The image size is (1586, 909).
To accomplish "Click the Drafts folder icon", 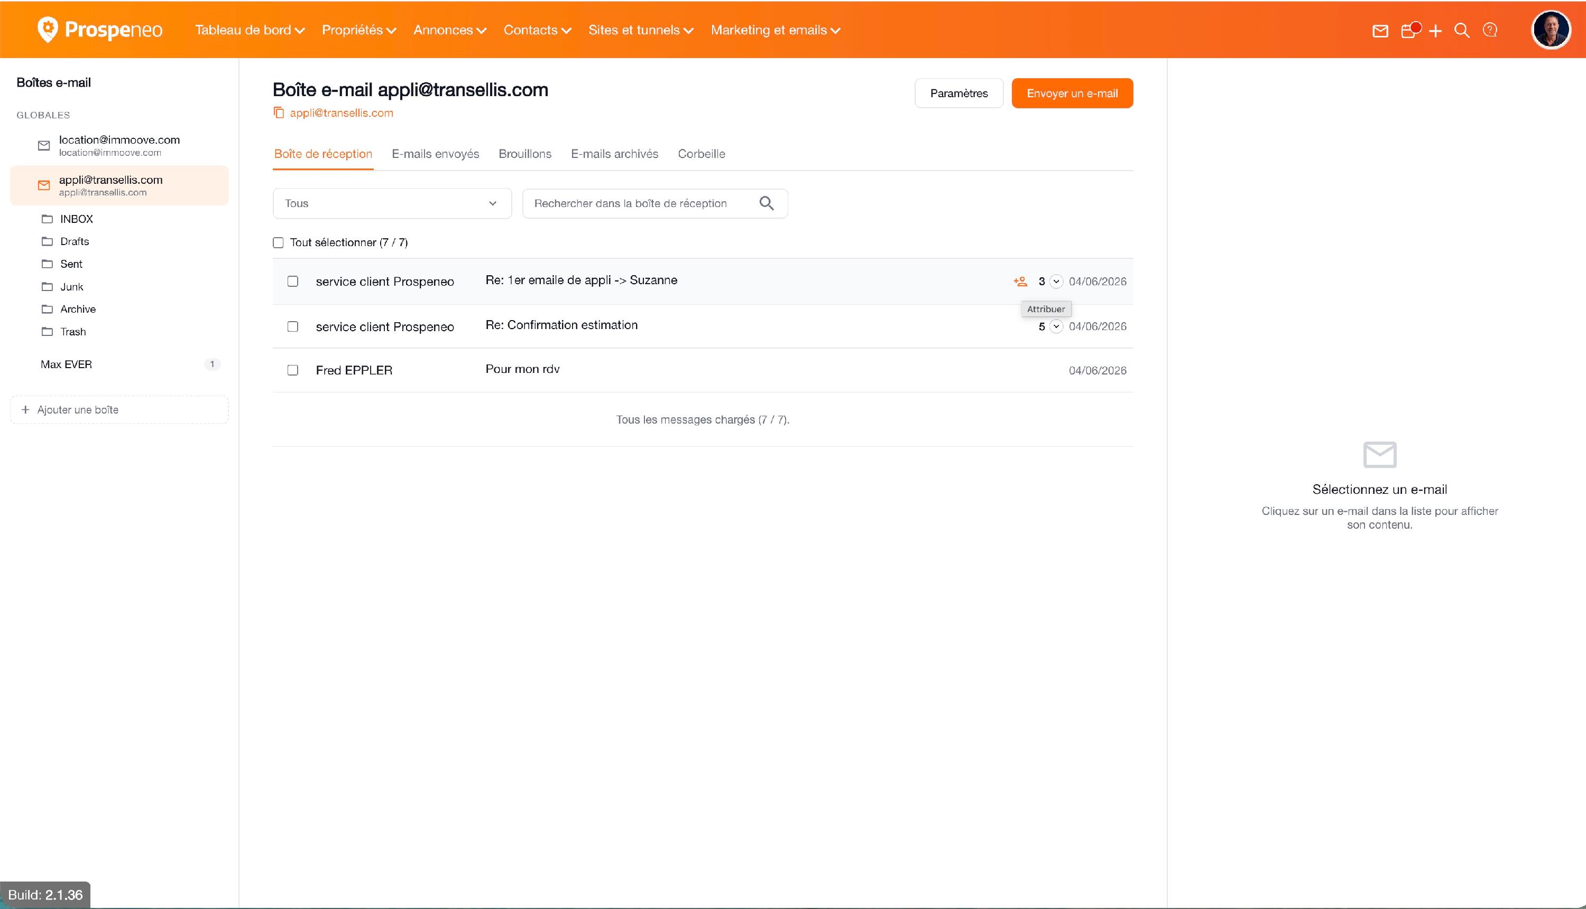I will (x=47, y=241).
